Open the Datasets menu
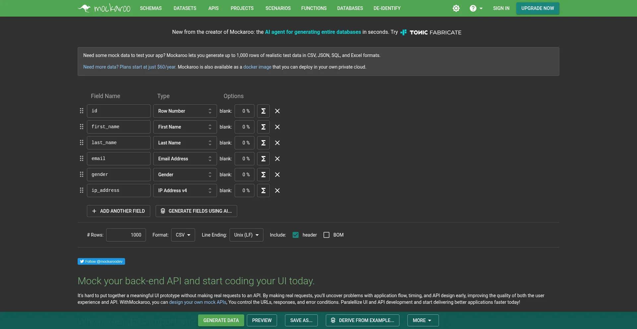Image resolution: width=637 pixels, height=329 pixels. [185, 8]
